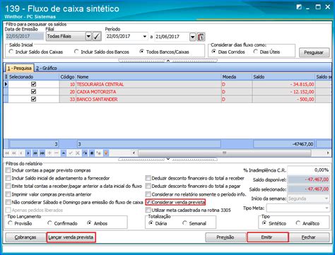Click the navigator filter funnel icon

pos(106,153)
